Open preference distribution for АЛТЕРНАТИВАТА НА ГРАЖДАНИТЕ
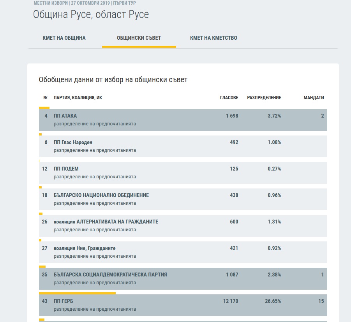The width and height of the screenshot is (351, 322). coord(95,230)
